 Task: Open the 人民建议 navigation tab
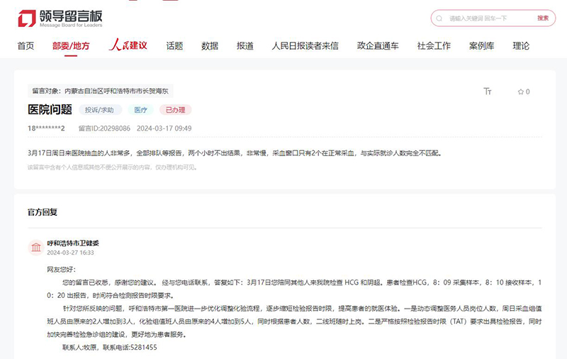[x=128, y=45]
